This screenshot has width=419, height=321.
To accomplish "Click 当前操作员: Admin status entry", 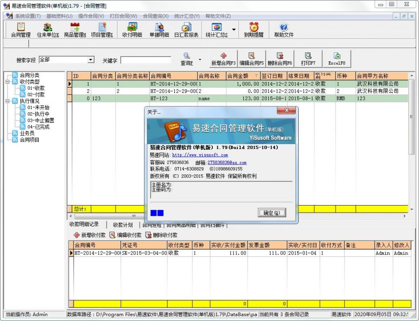I will tap(27, 314).
